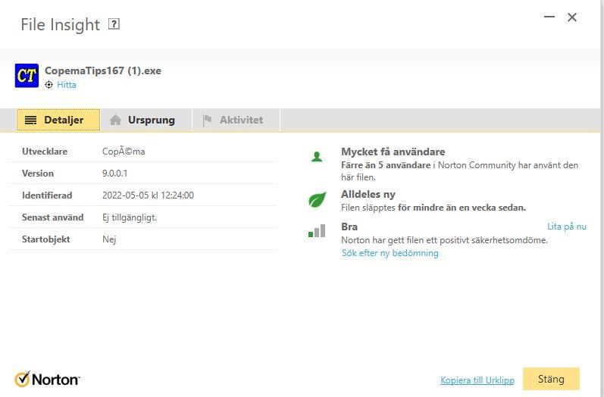The height and width of the screenshot is (397, 604).
Task: Click the File Insight window title
Action: point(61,25)
